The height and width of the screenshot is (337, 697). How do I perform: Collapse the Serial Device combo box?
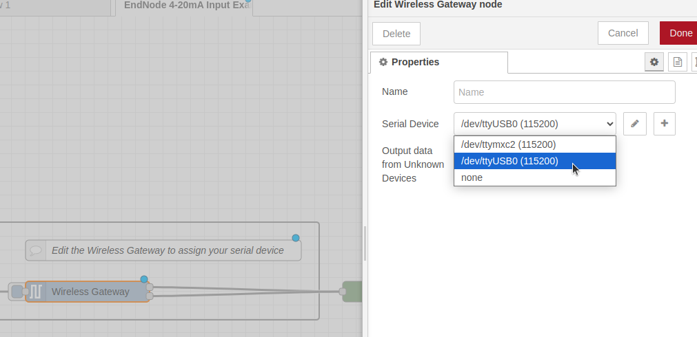click(x=534, y=124)
